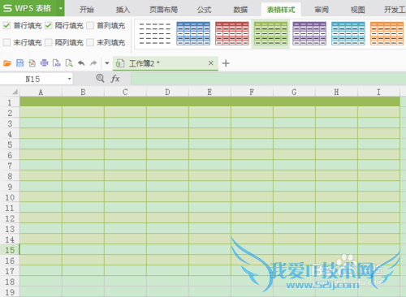Click the zoom magnifier near formula bar

tap(100, 79)
